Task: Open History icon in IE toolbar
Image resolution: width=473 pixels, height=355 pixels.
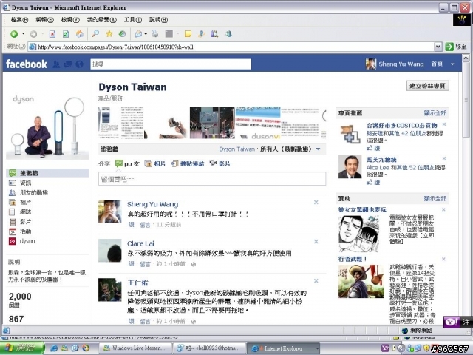Action: [x=122, y=33]
